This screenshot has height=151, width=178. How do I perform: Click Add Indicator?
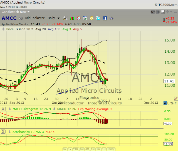(34, 18)
